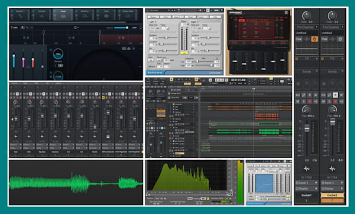Click the Guitar1 waveform phase icon
Image resolution: width=355 pixels, height=214 pixels.
306,169
